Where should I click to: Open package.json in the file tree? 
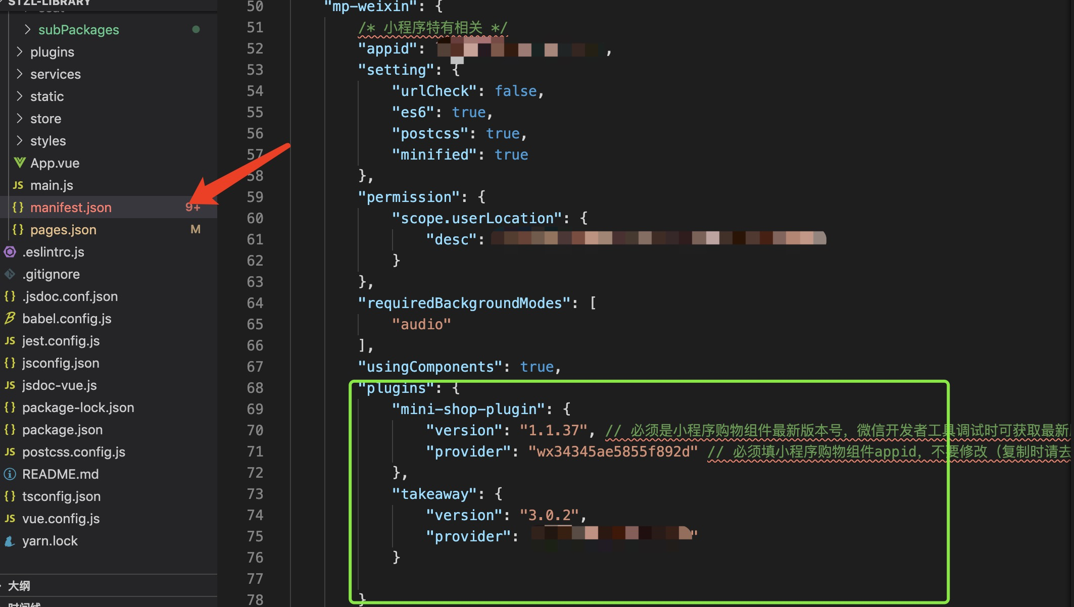click(62, 430)
